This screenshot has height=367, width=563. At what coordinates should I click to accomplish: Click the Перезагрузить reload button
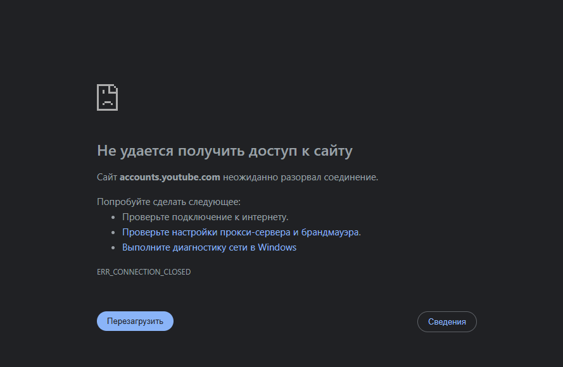click(135, 321)
